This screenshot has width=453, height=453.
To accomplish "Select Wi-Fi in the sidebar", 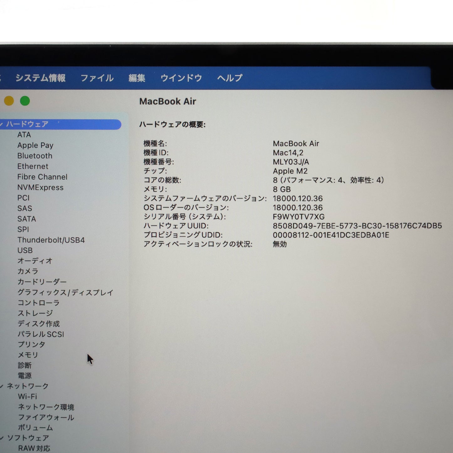I will coord(28,397).
